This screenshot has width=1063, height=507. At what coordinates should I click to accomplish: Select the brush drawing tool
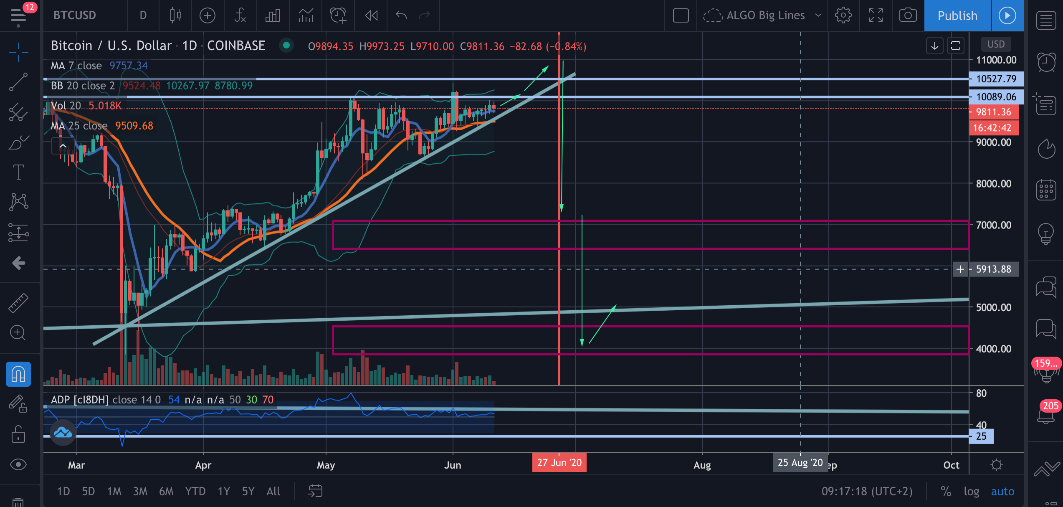(x=18, y=142)
